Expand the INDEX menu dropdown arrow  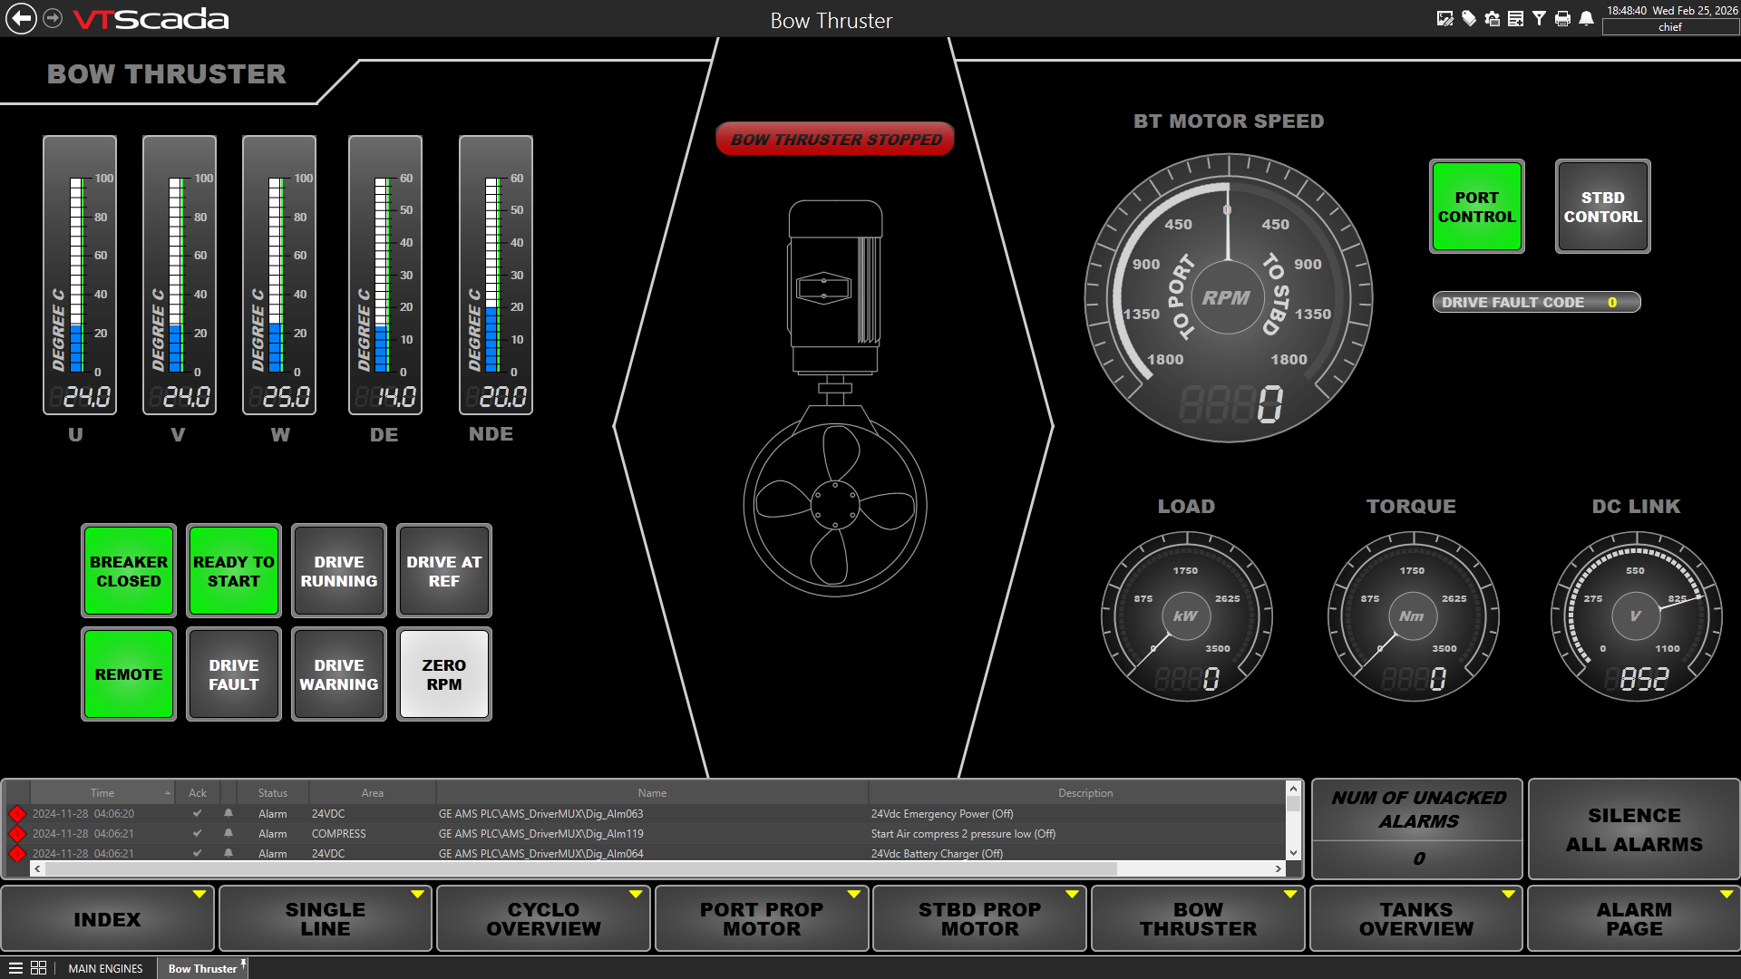click(199, 895)
